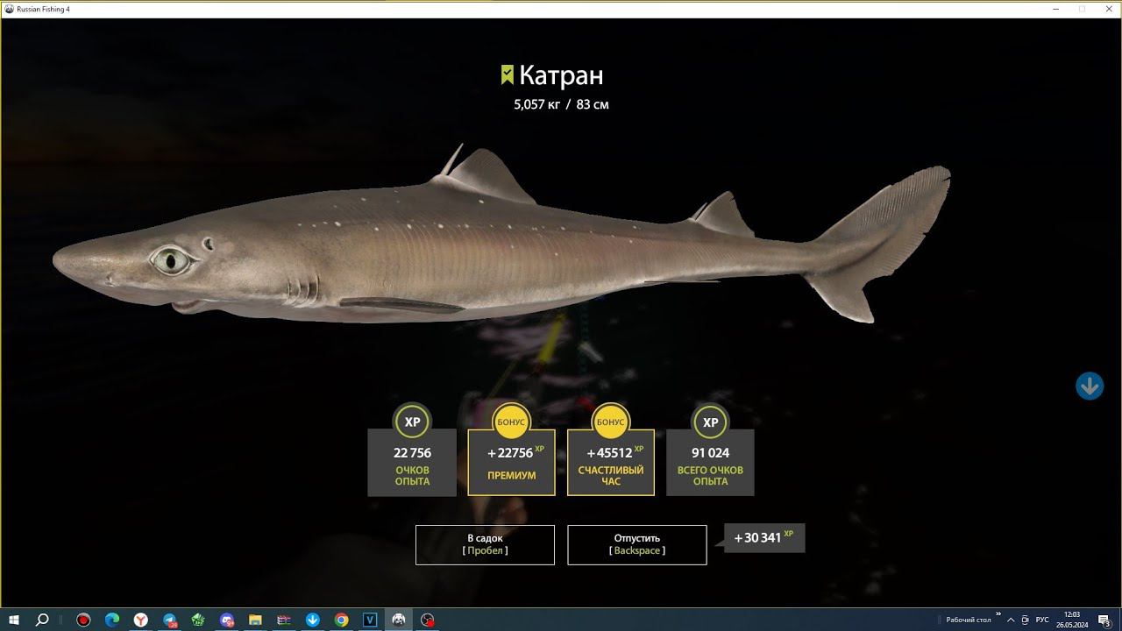Click the blue download-arrow taskbar icon
Viewport: 1122px width, 631px height.
pyautogui.click(x=313, y=620)
